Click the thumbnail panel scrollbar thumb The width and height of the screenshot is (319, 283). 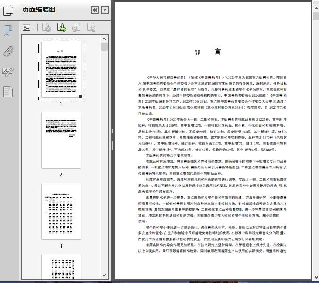click(104, 47)
